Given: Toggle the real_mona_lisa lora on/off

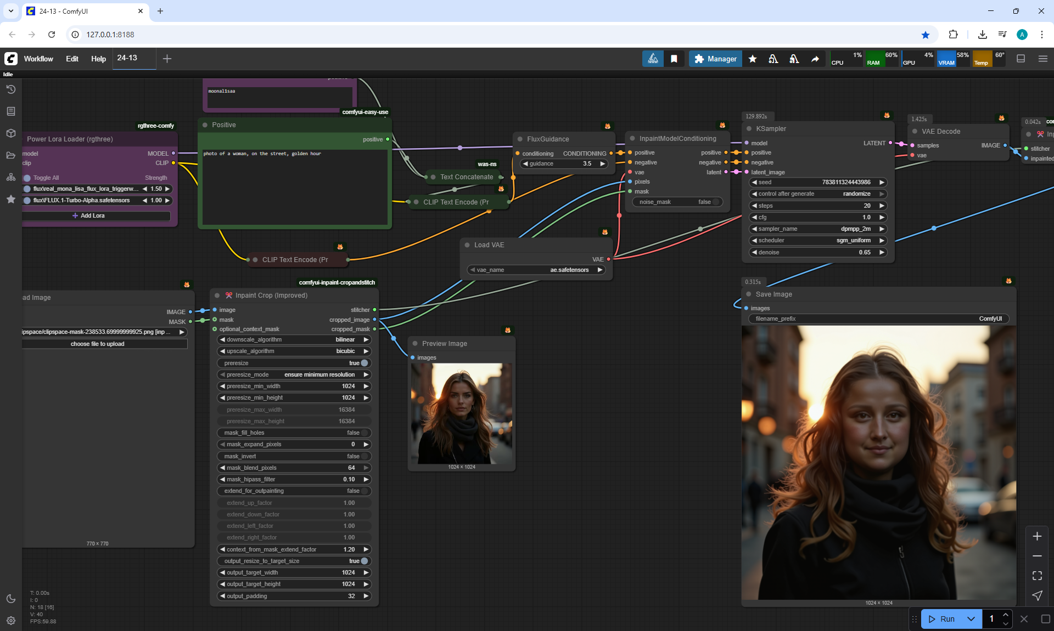Looking at the screenshot, I should click(27, 189).
